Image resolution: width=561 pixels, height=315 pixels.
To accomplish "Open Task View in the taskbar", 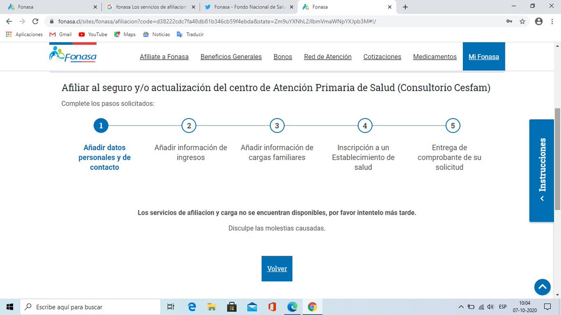I will click(x=171, y=307).
